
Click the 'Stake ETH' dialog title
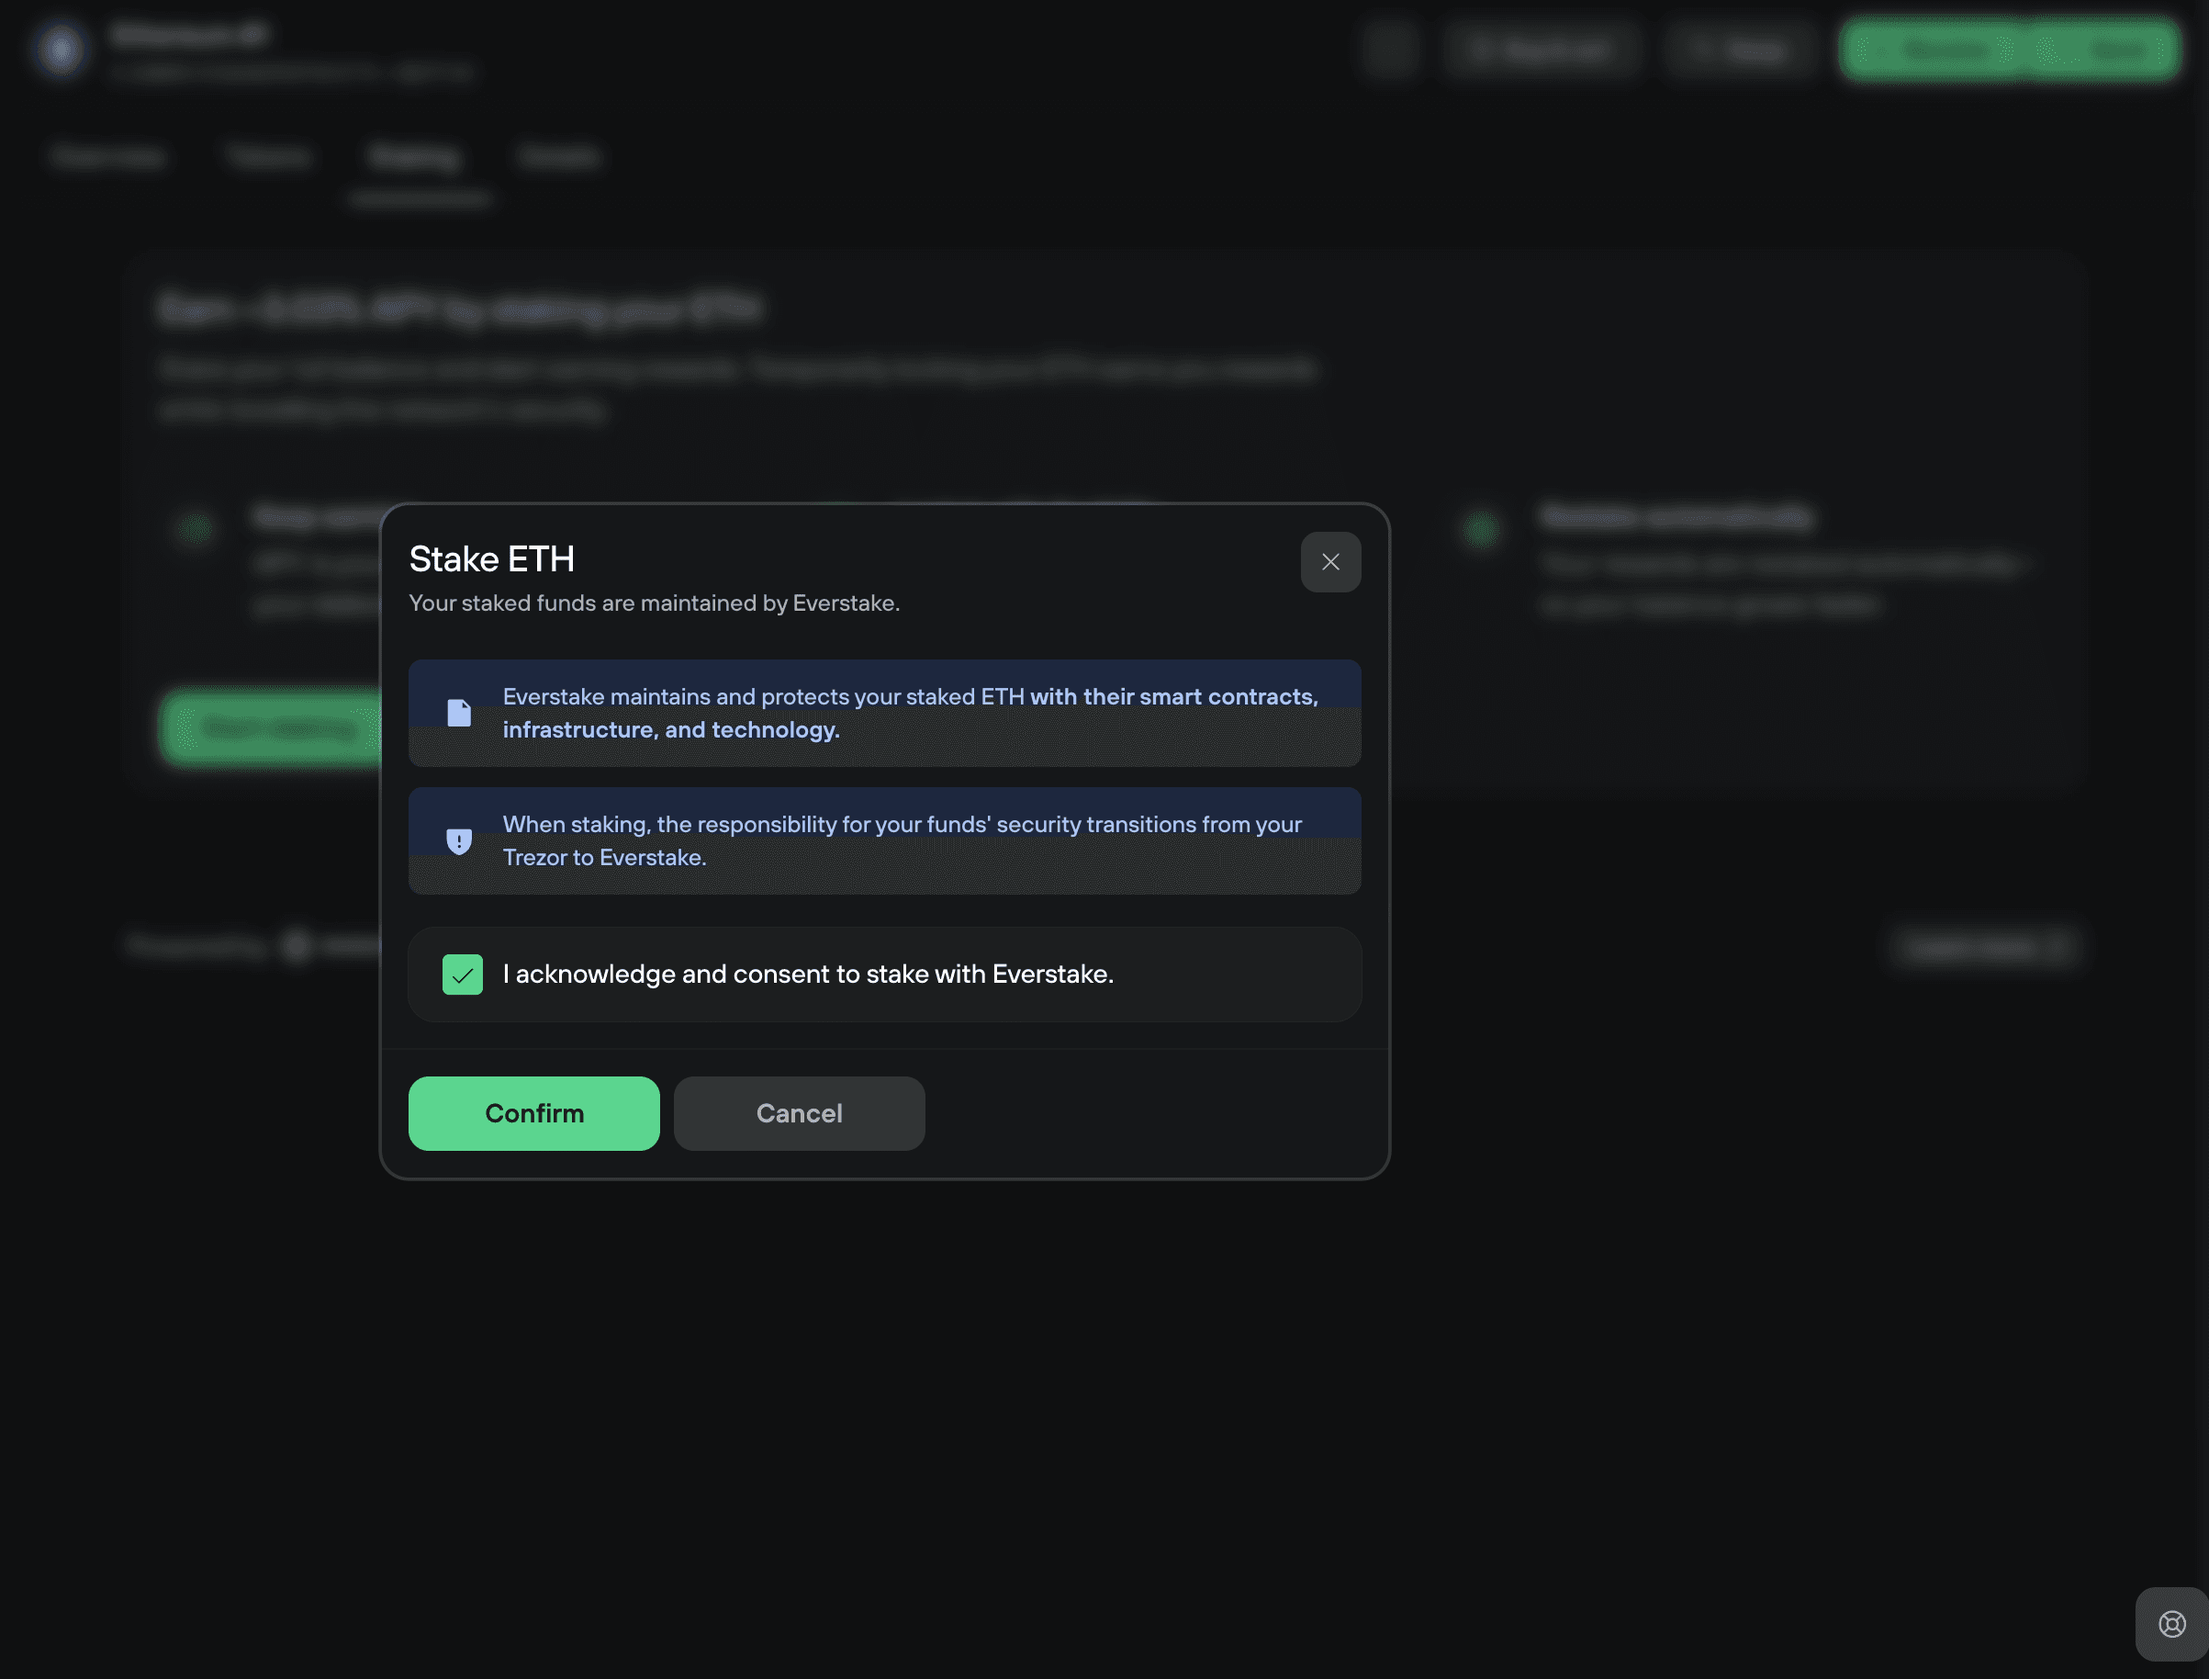pos(491,558)
